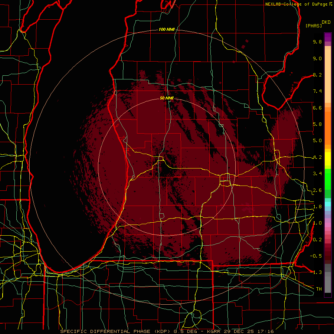Click the 1.8 legend value

tap(317, 207)
